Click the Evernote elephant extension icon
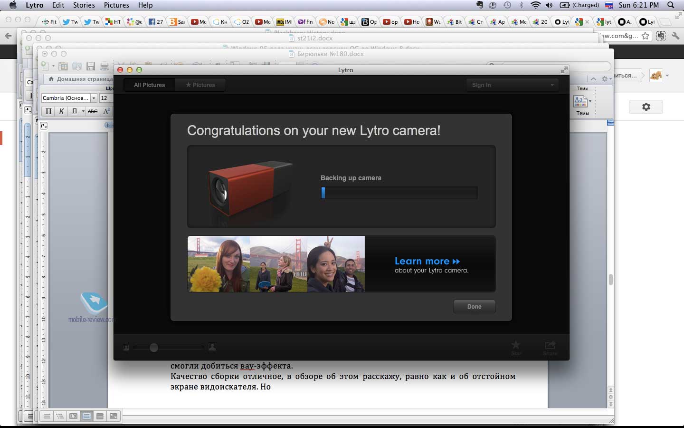The width and height of the screenshot is (684, 428). 661,36
